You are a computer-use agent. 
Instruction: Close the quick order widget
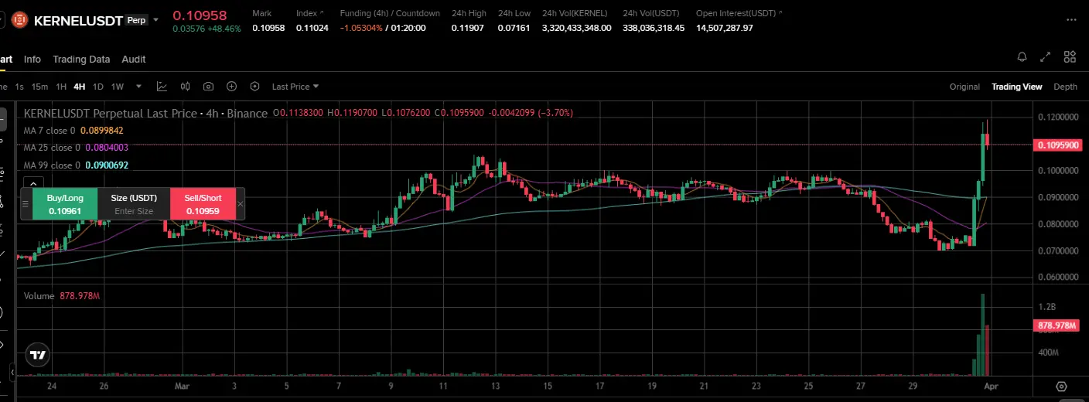pyautogui.click(x=241, y=204)
